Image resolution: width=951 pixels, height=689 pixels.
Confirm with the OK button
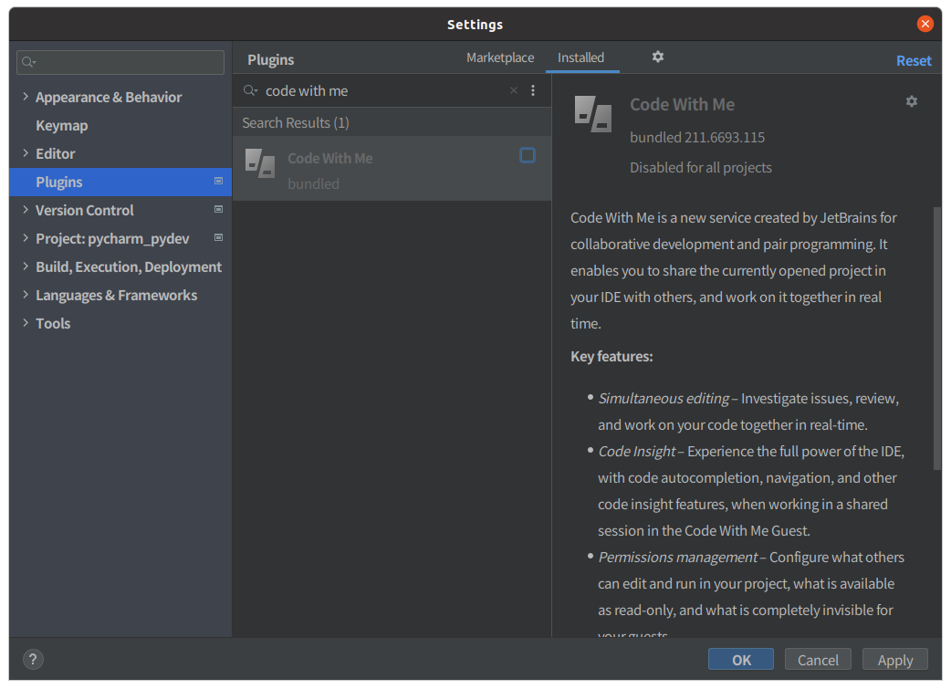click(740, 659)
